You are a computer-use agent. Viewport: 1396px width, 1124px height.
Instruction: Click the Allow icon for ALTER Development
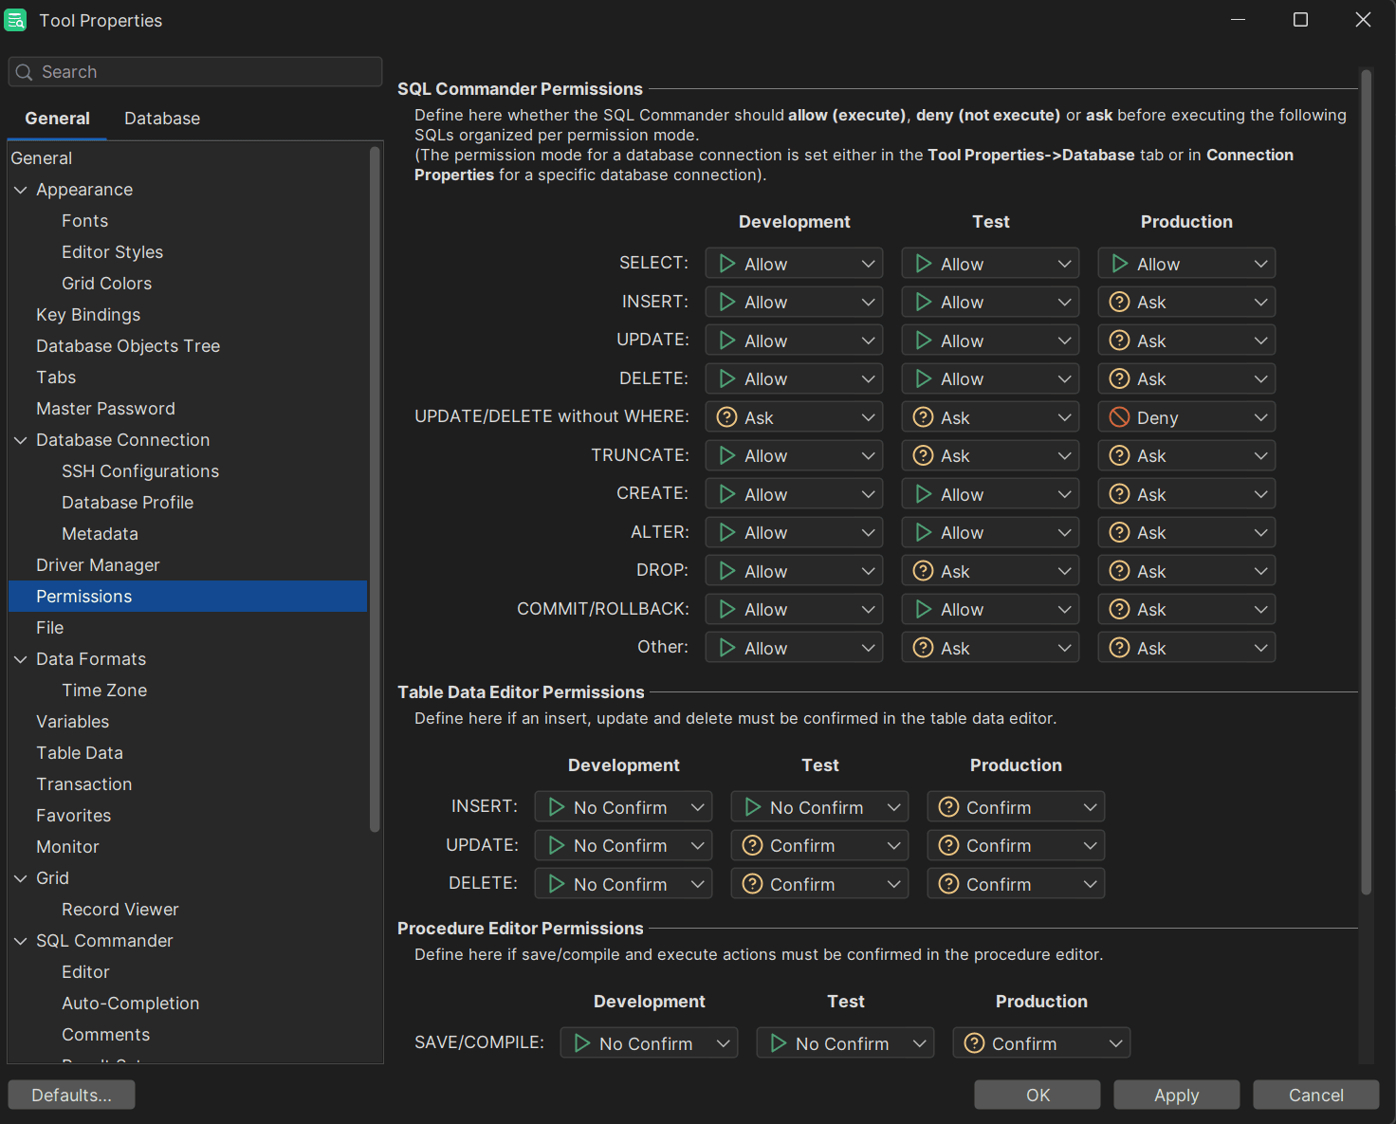click(x=727, y=532)
